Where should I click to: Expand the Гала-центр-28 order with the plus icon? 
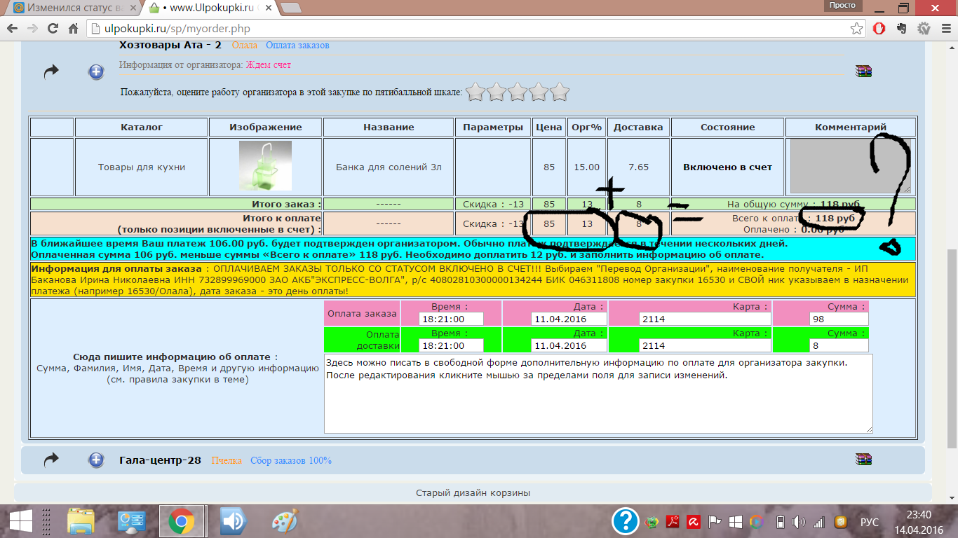[x=96, y=460]
